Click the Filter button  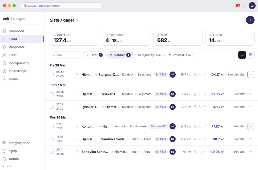pos(94,55)
